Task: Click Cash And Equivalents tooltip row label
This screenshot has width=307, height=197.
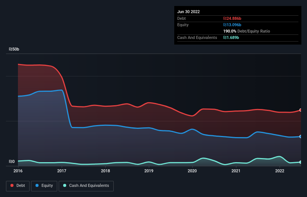Action: tap(197, 37)
